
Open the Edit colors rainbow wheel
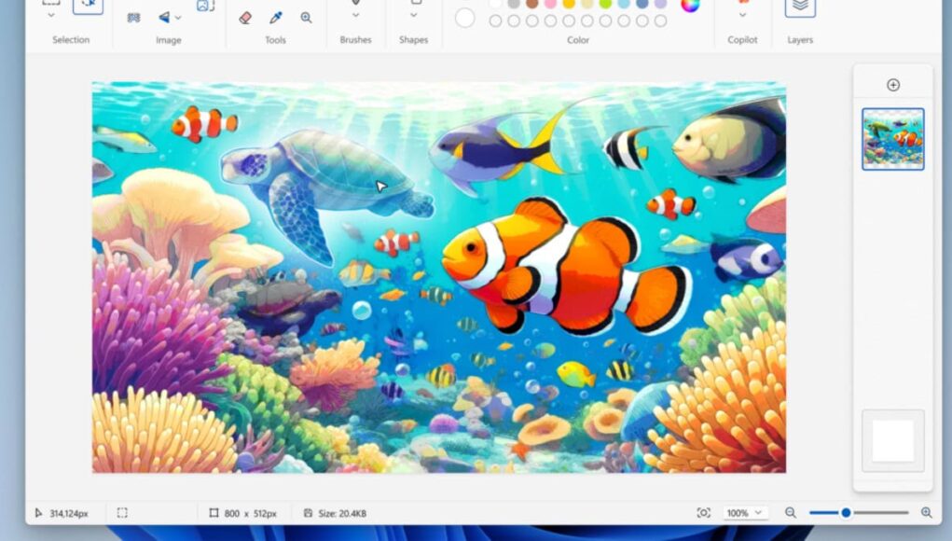tap(690, 5)
